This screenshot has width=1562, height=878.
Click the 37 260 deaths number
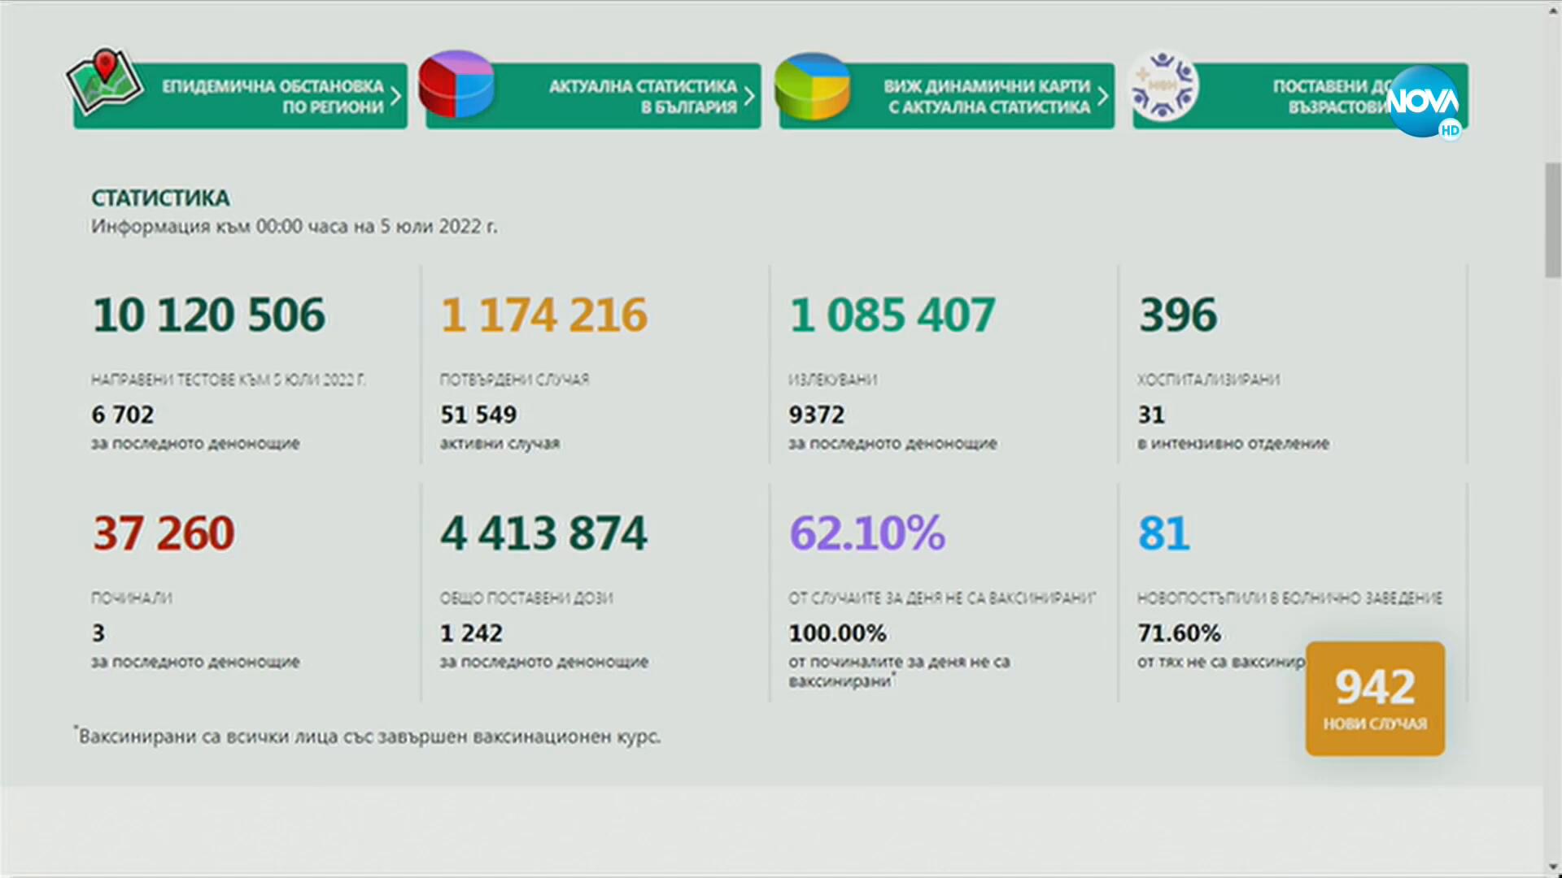click(164, 533)
